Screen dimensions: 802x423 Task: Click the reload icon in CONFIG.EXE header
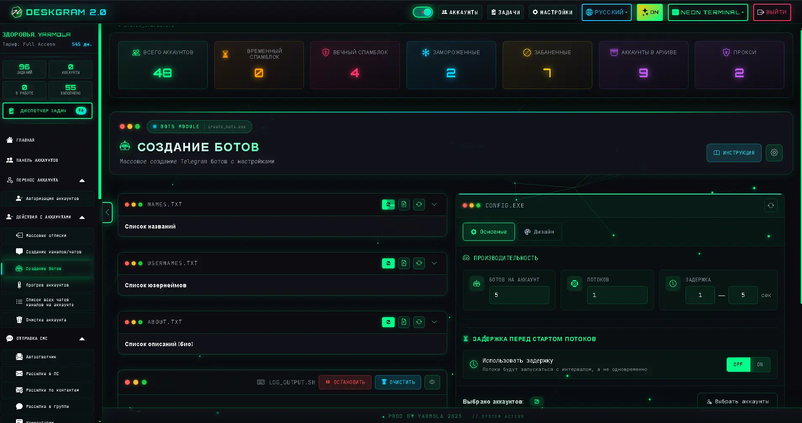point(771,205)
